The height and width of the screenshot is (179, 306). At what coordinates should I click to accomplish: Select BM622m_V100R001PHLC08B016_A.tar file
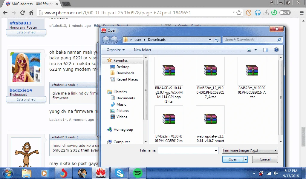coord(252,78)
